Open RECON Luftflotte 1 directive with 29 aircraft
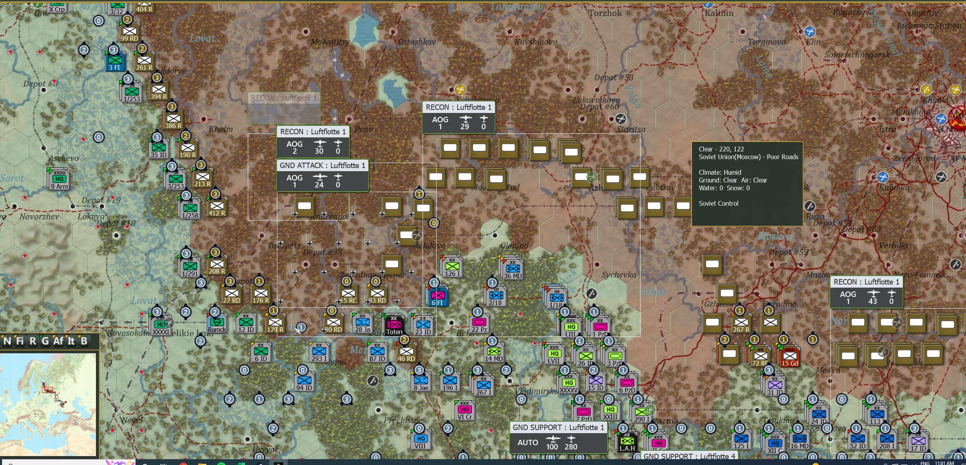 click(458, 117)
